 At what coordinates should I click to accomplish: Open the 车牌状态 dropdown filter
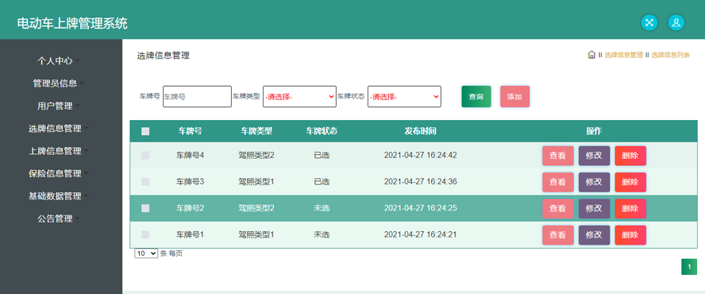point(404,96)
